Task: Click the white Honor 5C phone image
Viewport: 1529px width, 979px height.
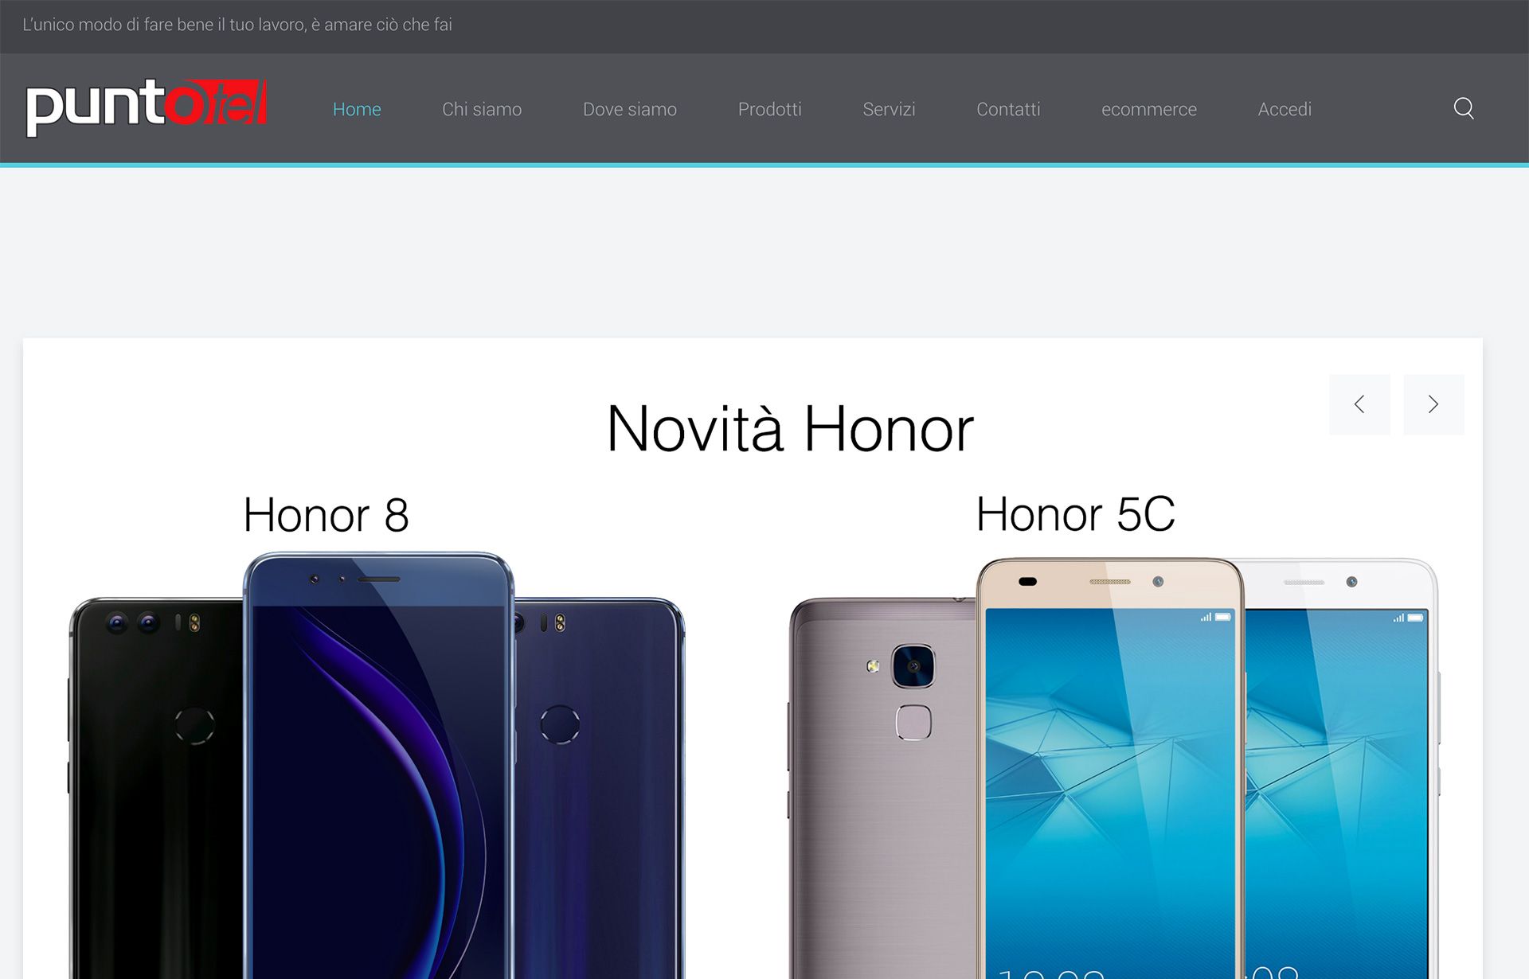Action: pyautogui.click(x=1342, y=769)
